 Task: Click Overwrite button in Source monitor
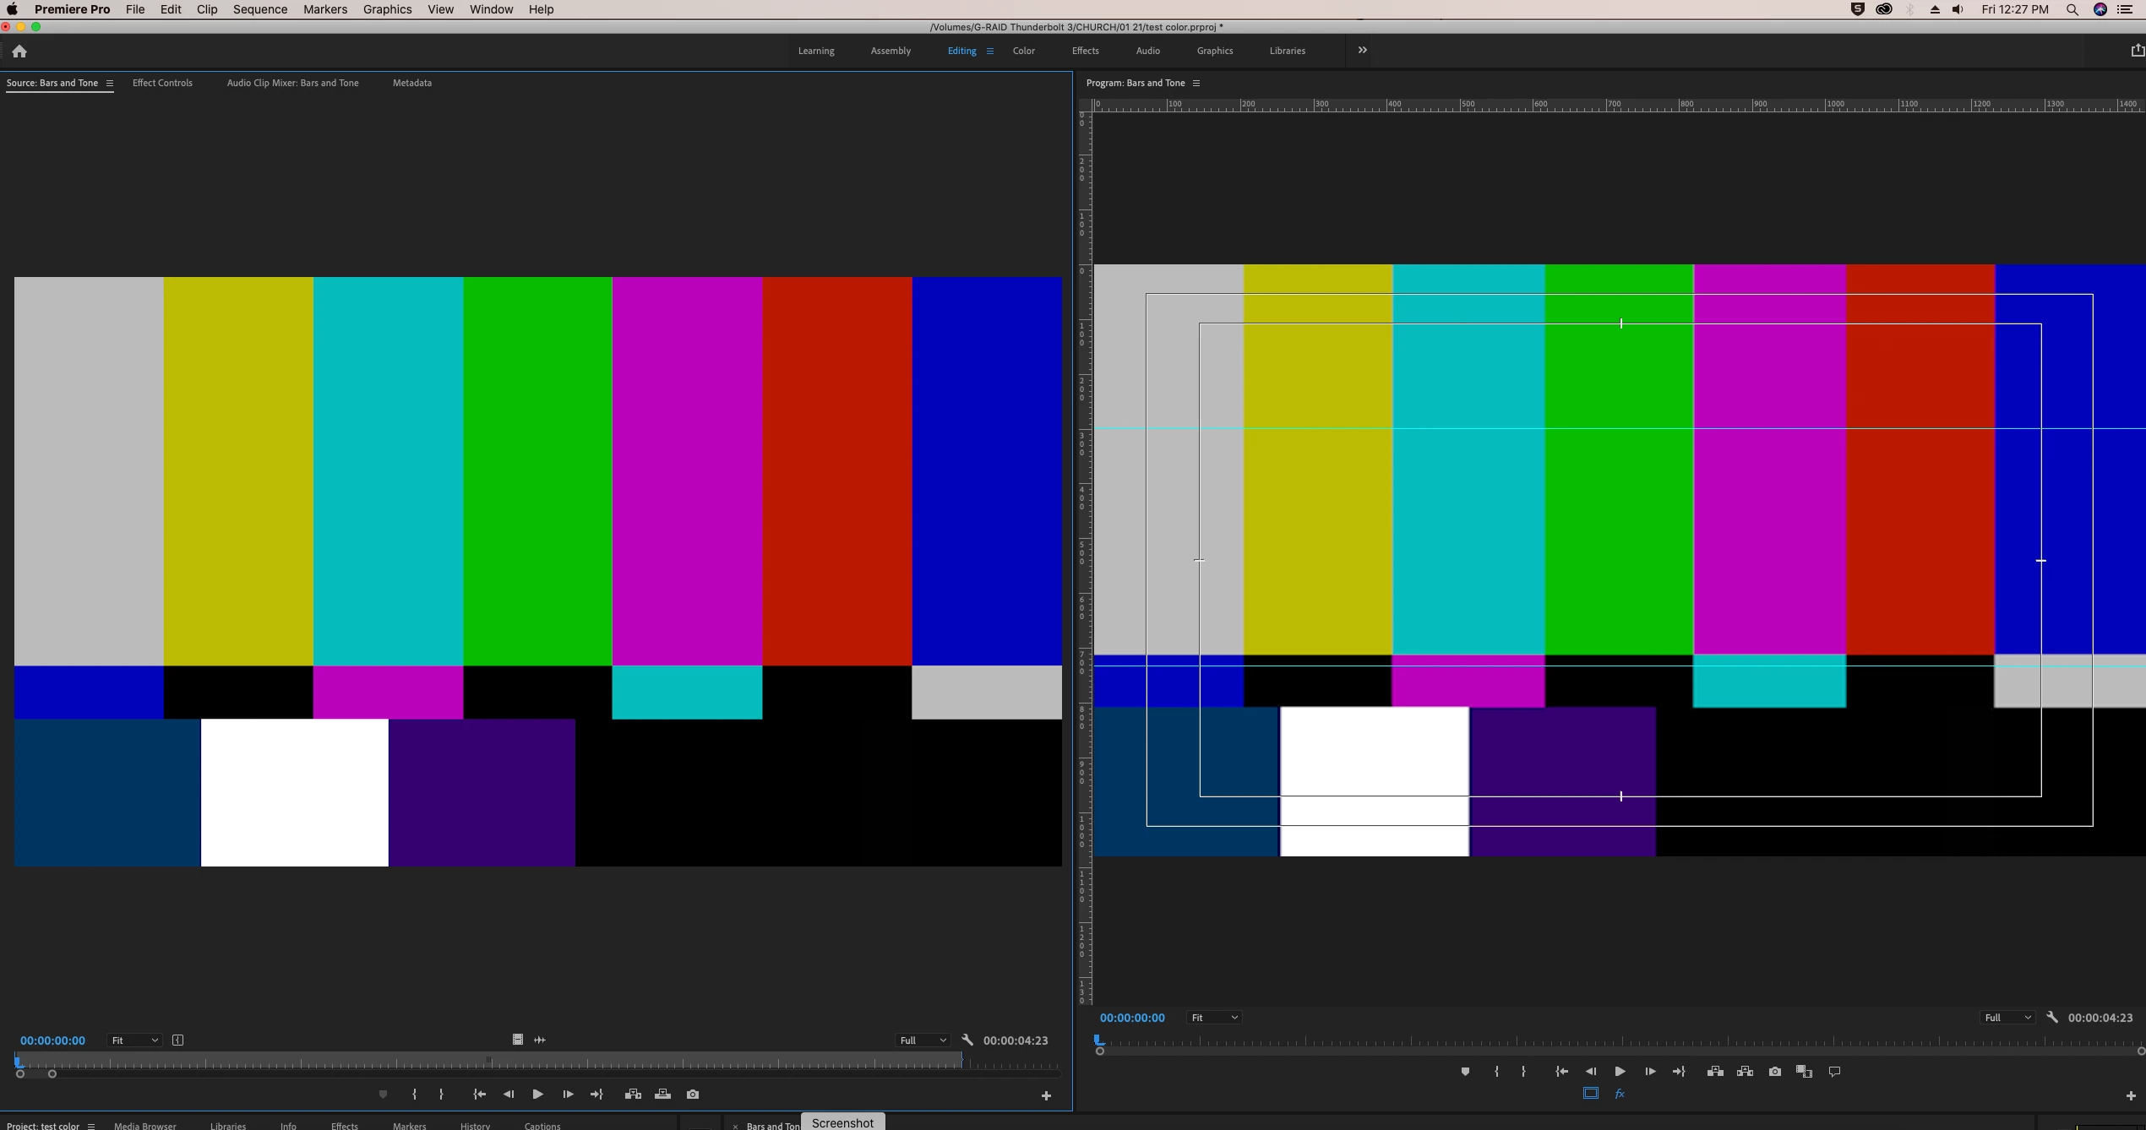662,1094
